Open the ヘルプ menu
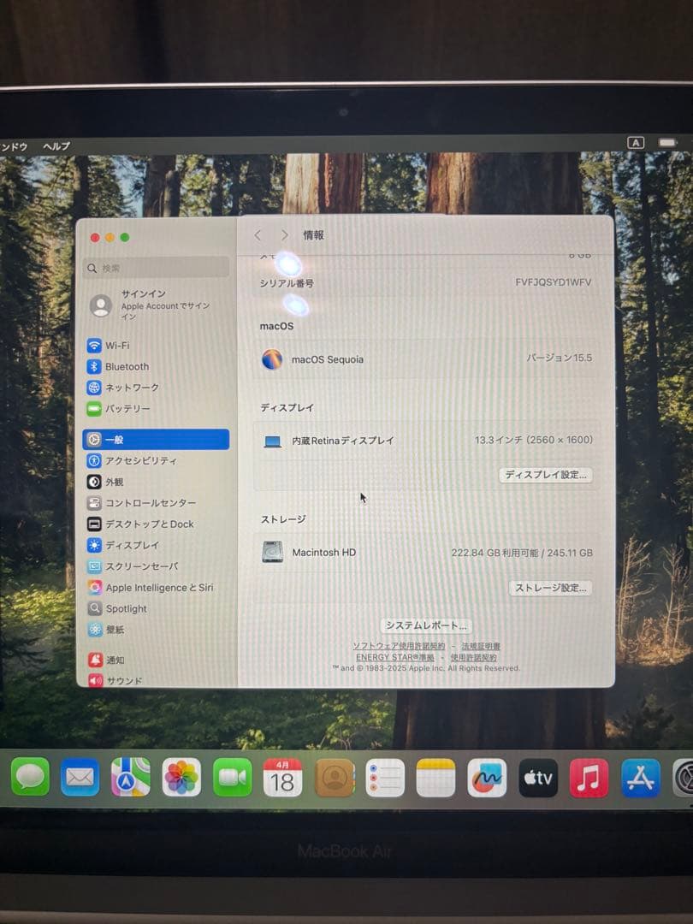 pos(56,146)
